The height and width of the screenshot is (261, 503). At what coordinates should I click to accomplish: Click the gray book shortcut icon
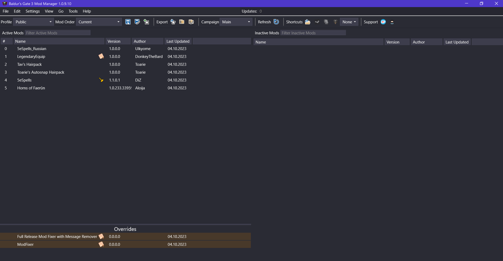pyautogui.click(x=326, y=22)
